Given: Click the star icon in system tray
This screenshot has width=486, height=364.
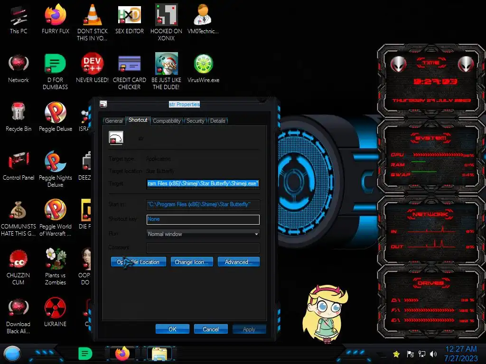Looking at the screenshot, I should point(396,354).
